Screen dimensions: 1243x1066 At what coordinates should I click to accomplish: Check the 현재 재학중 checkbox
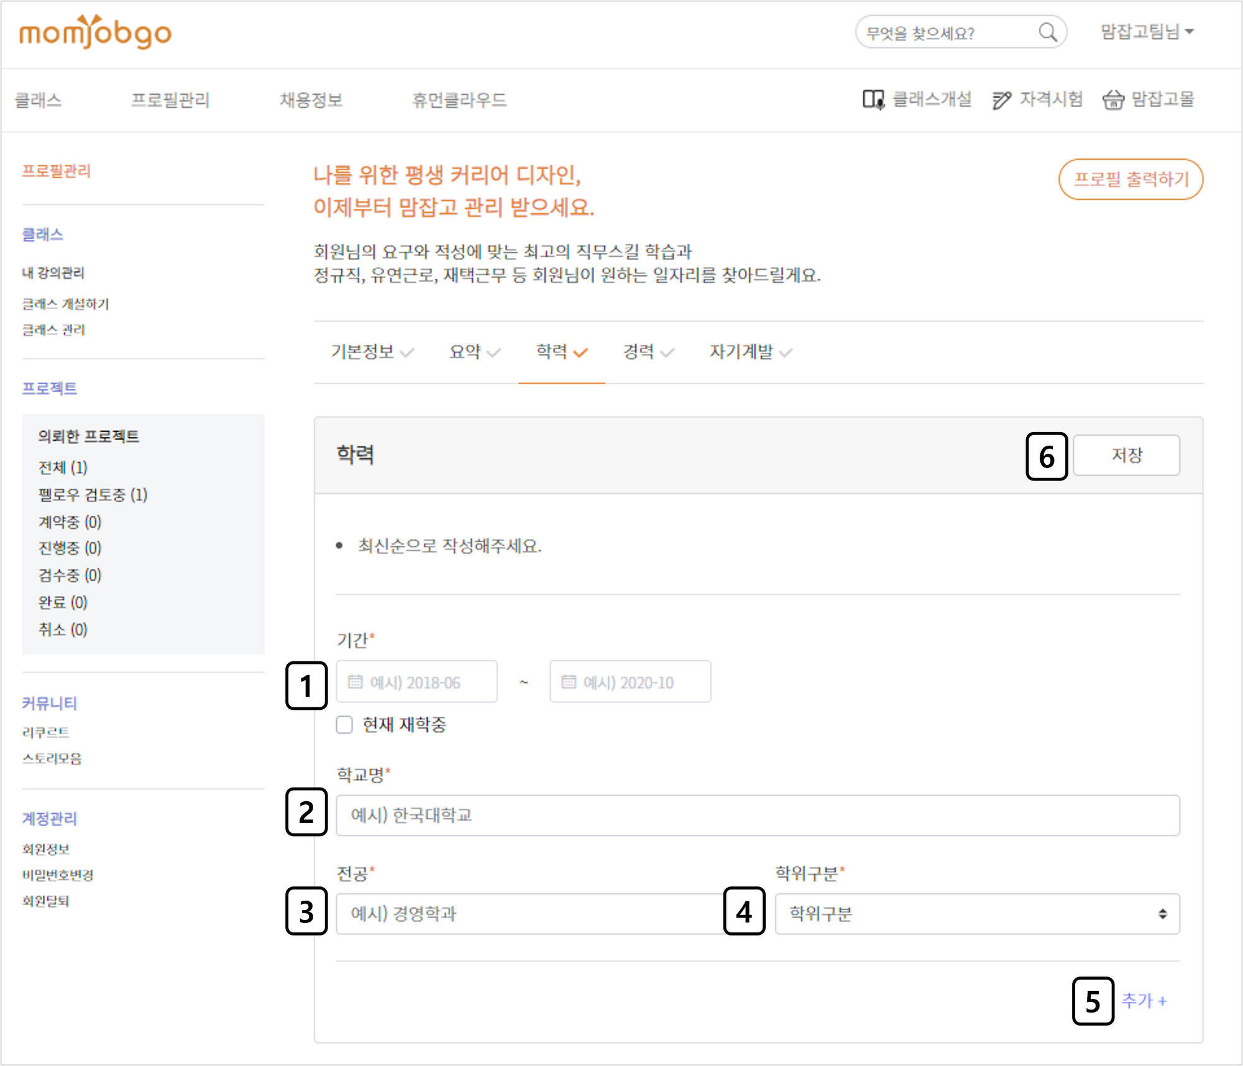pos(344,725)
